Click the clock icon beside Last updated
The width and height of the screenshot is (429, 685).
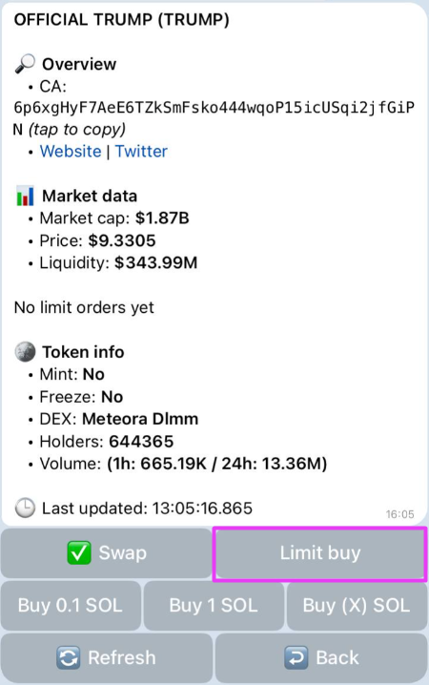tap(25, 509)
